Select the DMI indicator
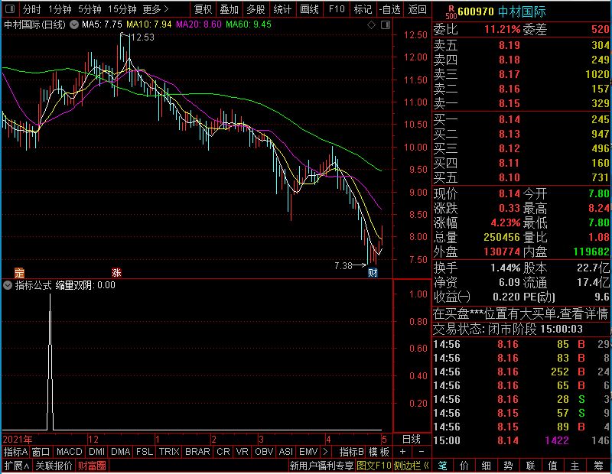612x474 pixels. coord(96,452)
